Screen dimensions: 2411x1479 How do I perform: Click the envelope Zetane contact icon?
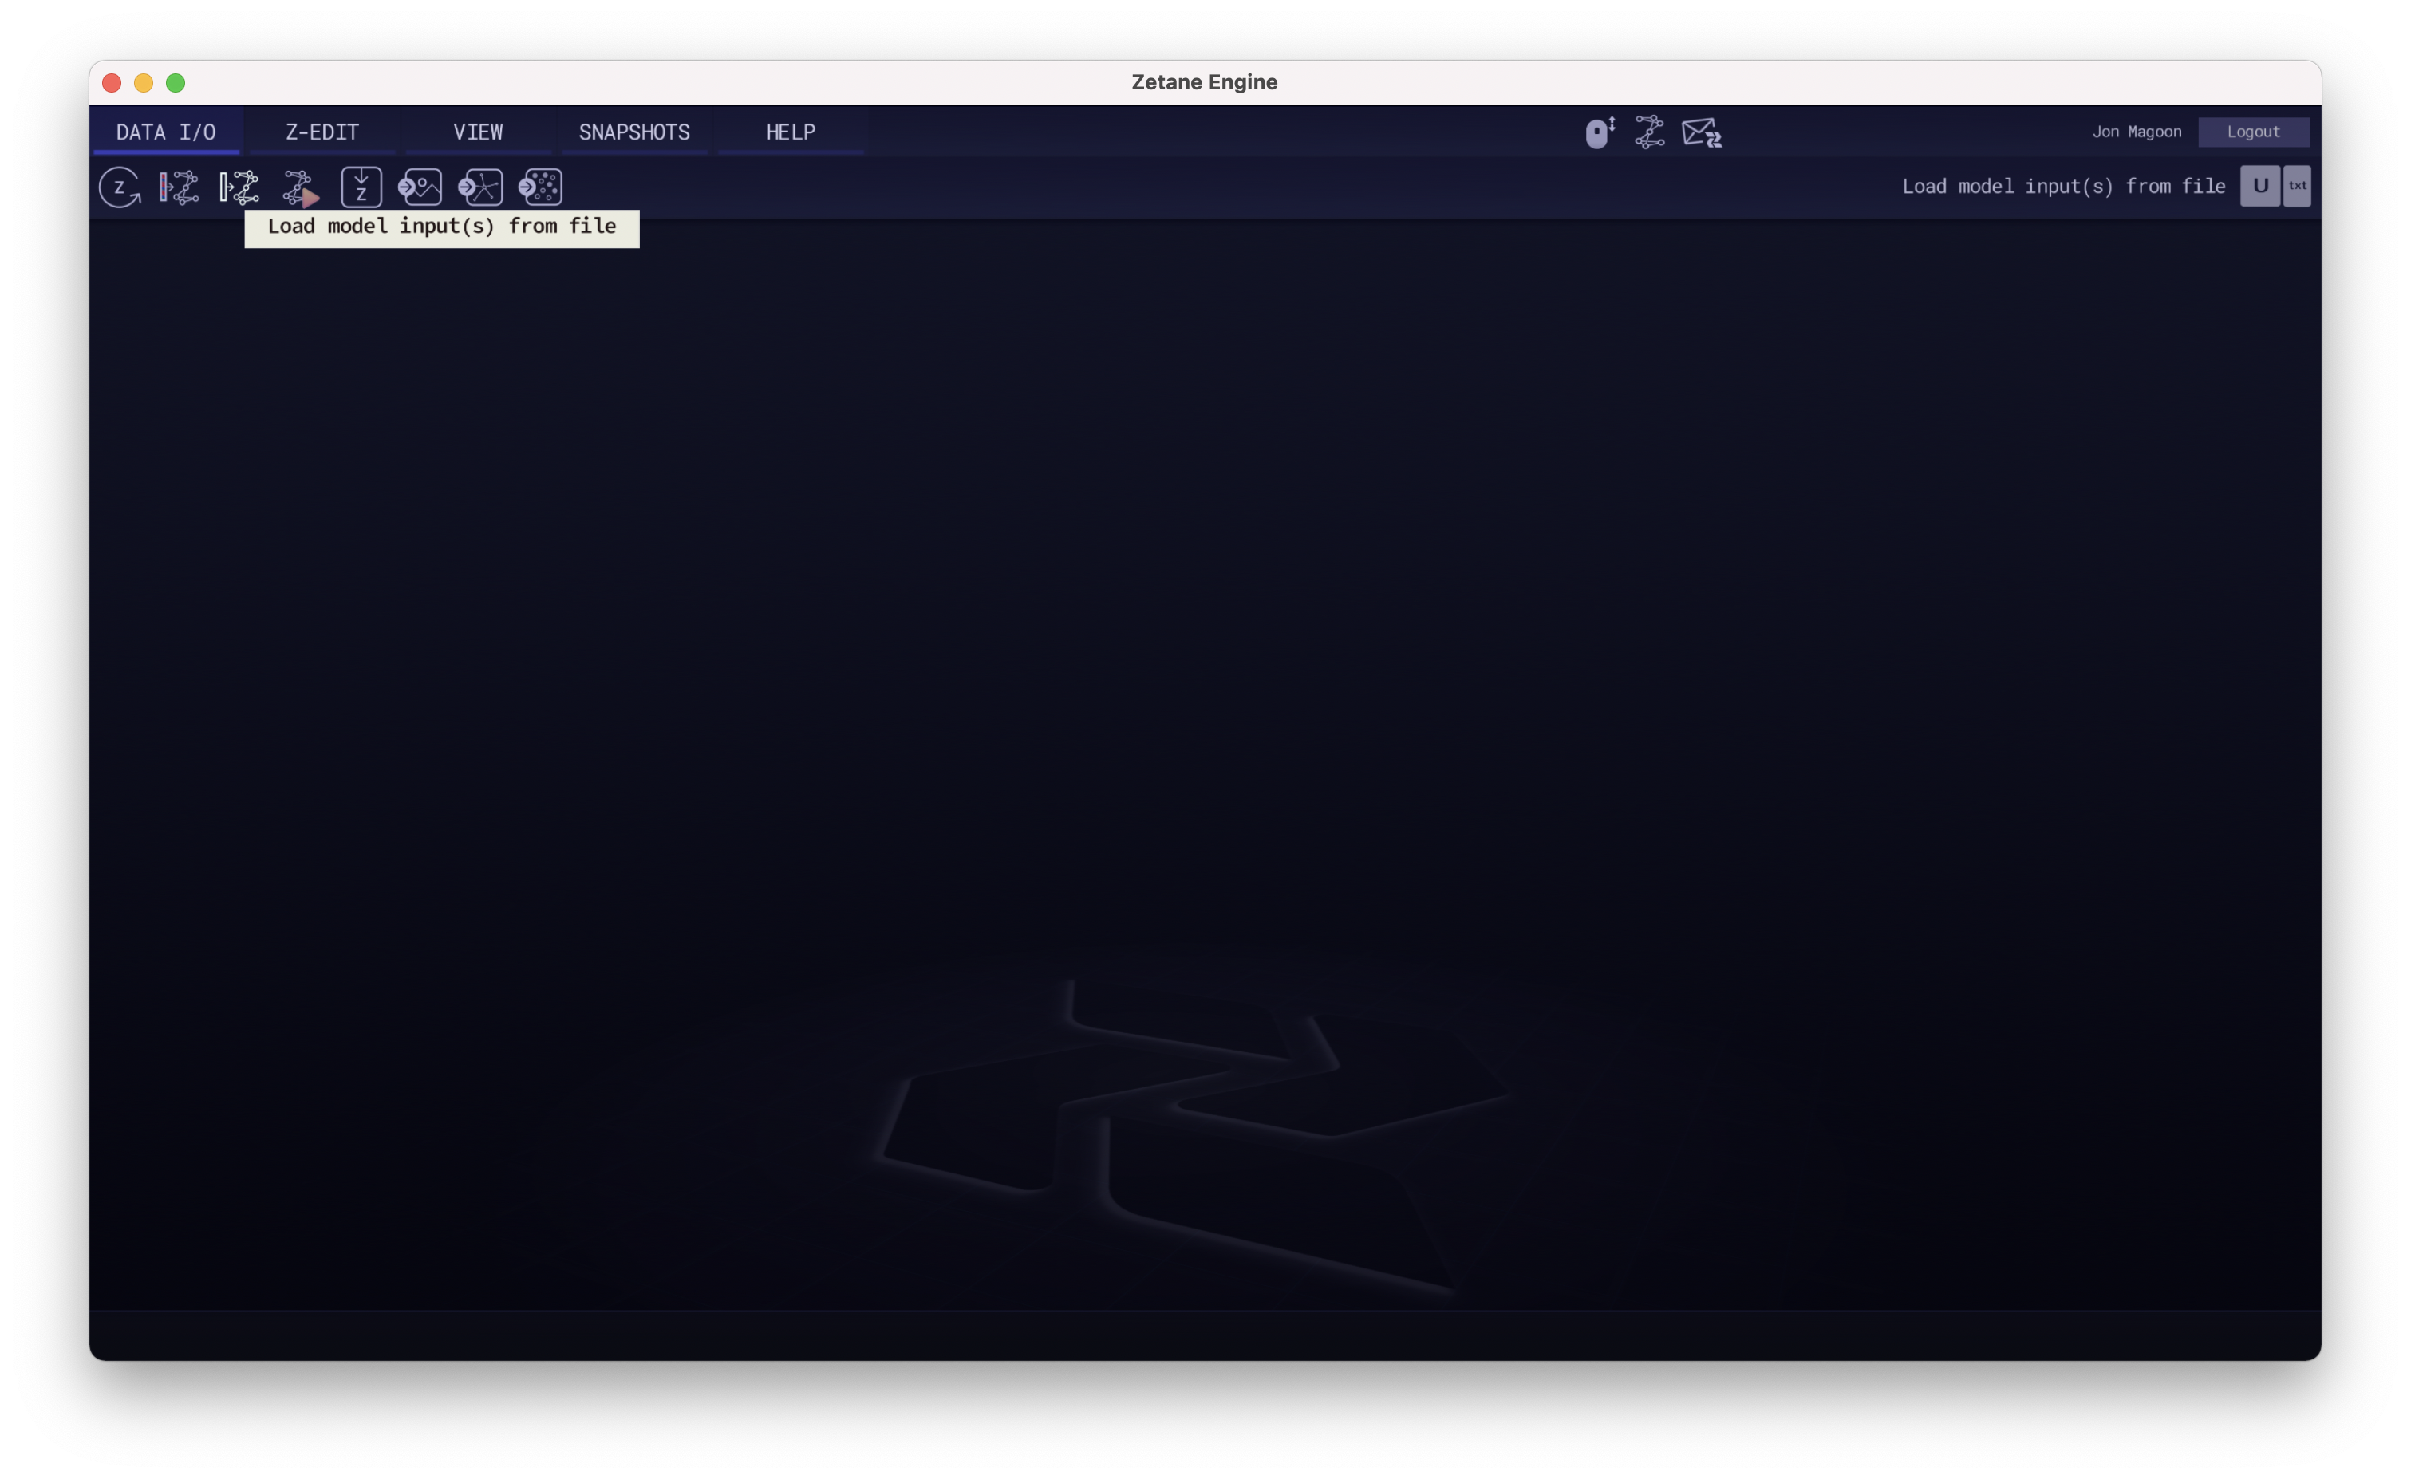point(1702,132)
